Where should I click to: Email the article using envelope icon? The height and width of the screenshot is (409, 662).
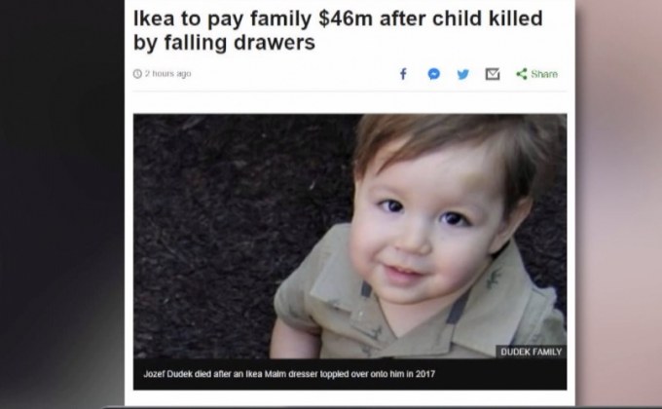pyautogui.click(x=493, y=74)
